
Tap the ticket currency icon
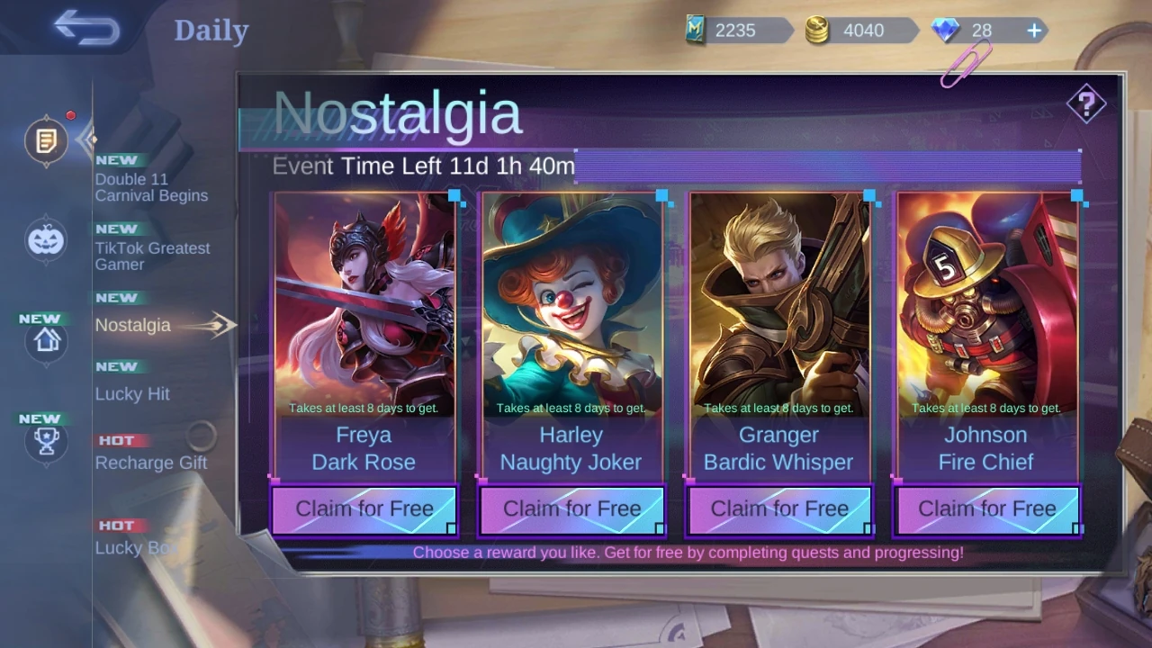(695, 31)
